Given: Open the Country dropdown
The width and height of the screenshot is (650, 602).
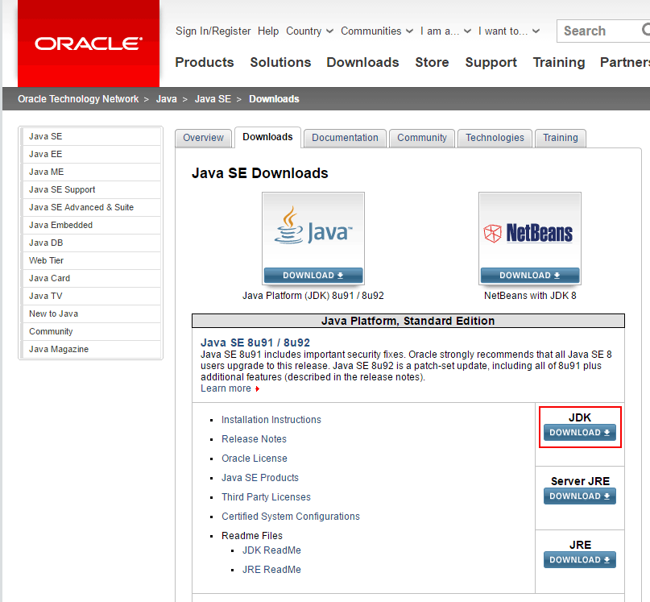Looking at the screenshot, I should click(x=309, y=31).
